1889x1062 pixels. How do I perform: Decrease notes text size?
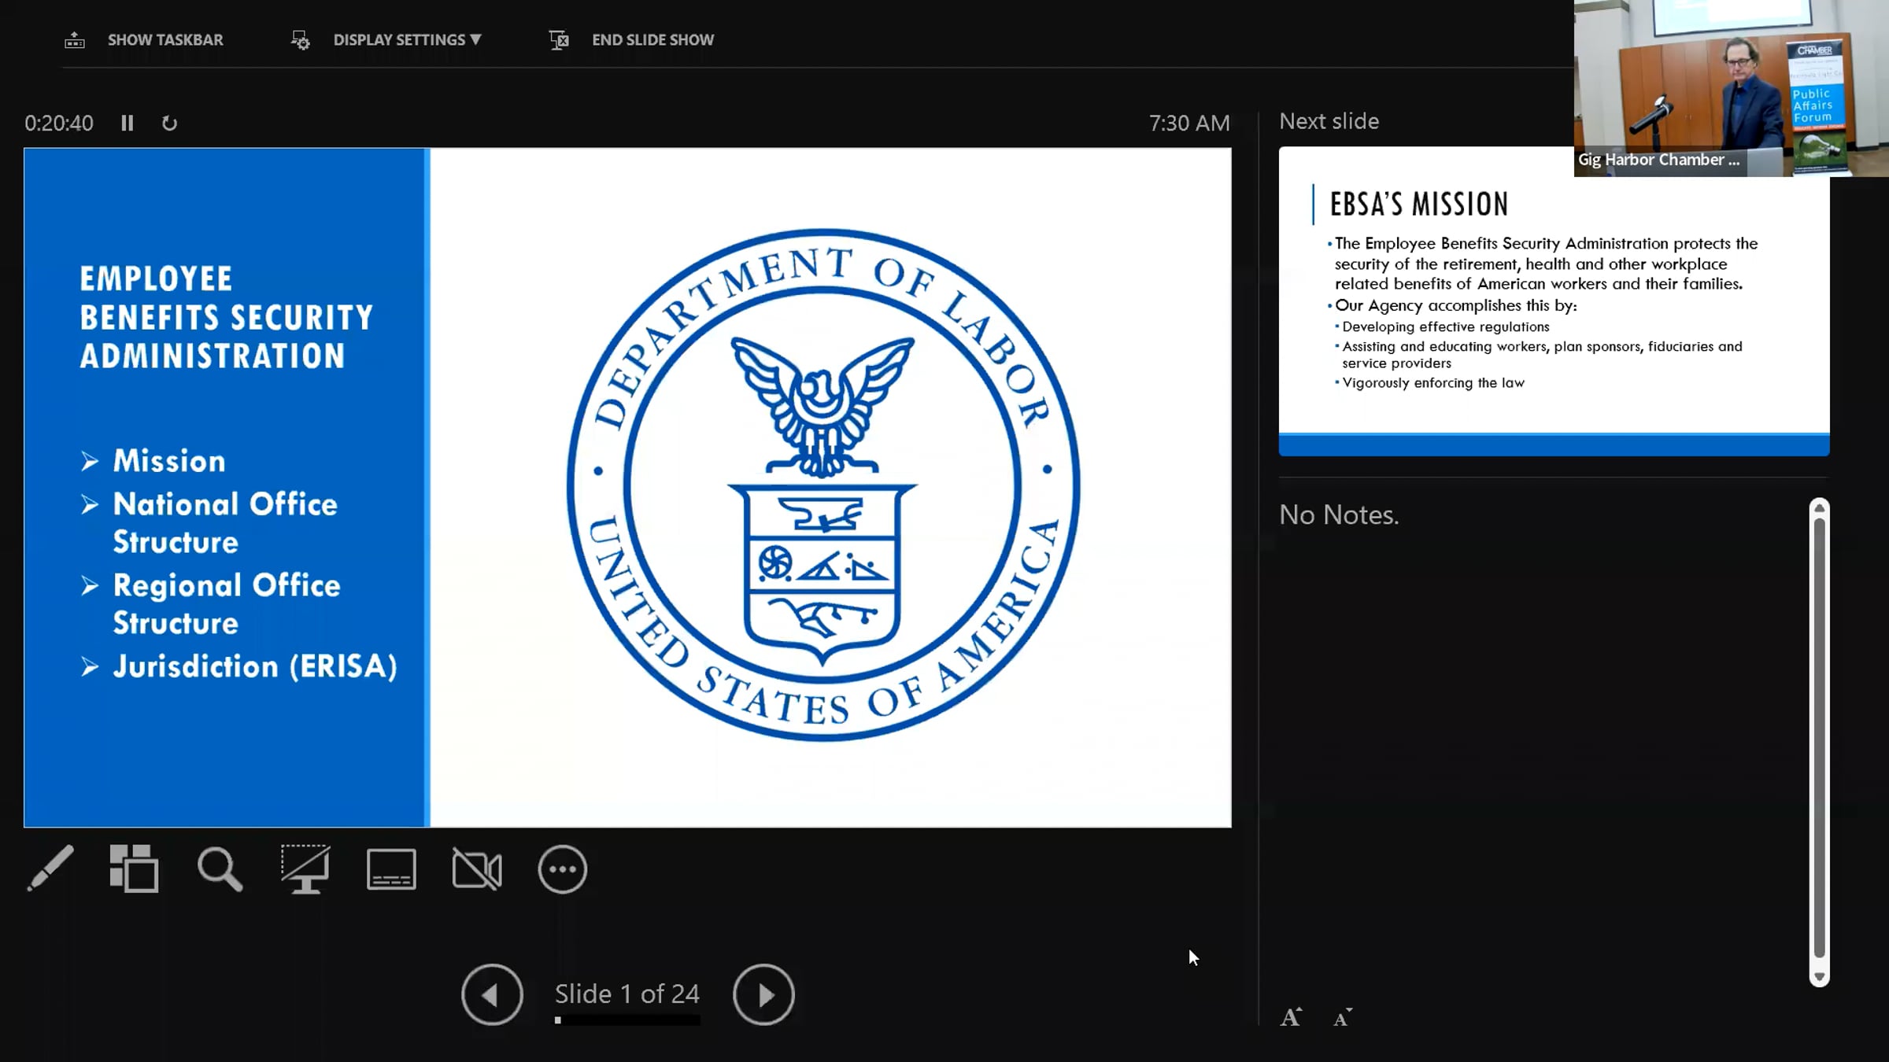1343,1017
